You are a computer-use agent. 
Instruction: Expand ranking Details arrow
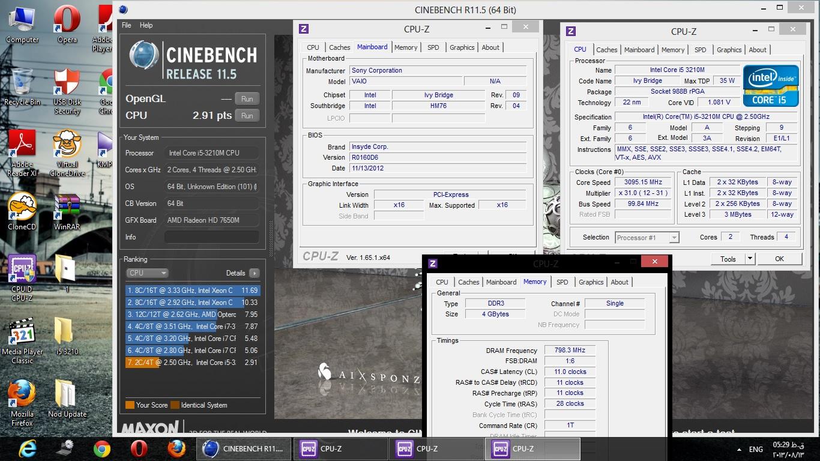coord(255,273)
